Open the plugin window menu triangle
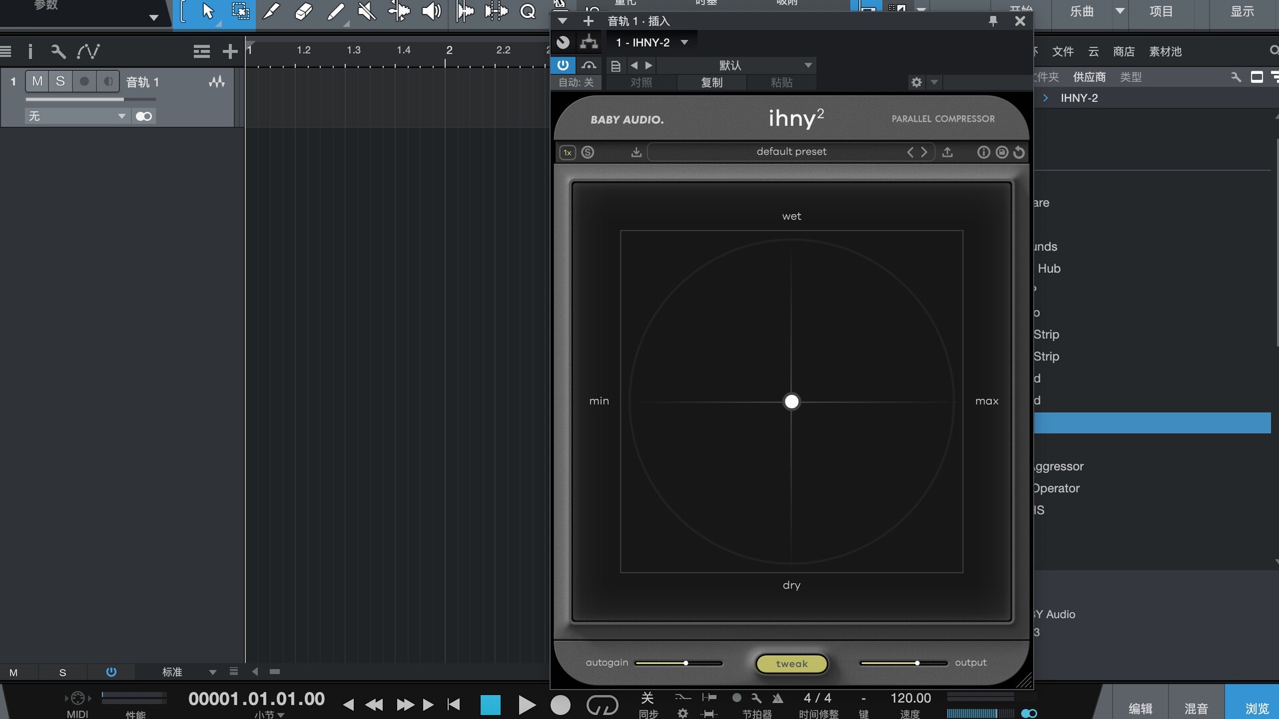 562,21
